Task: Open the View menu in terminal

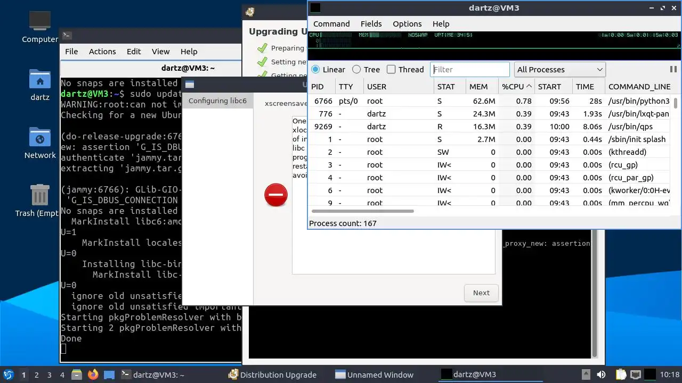Action: [x=160, y=52]
